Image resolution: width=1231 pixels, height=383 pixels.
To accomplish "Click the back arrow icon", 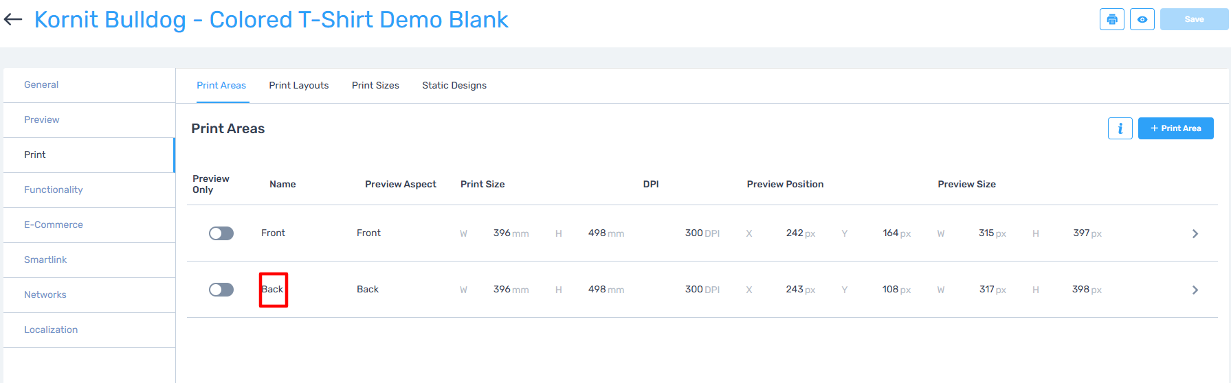I will [13, 20].
